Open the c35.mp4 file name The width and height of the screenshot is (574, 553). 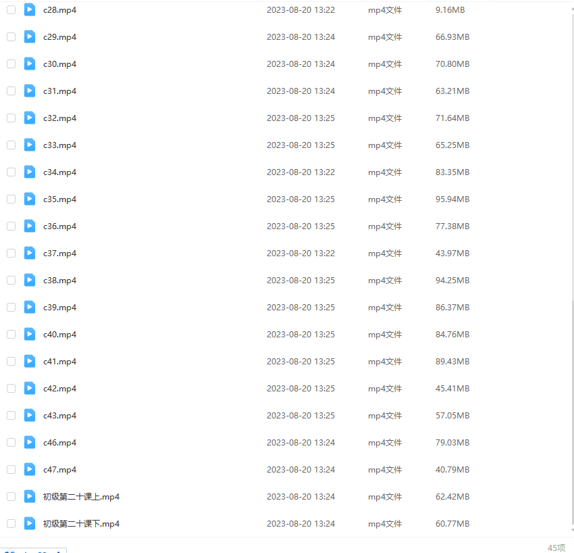tap(59, 199)
